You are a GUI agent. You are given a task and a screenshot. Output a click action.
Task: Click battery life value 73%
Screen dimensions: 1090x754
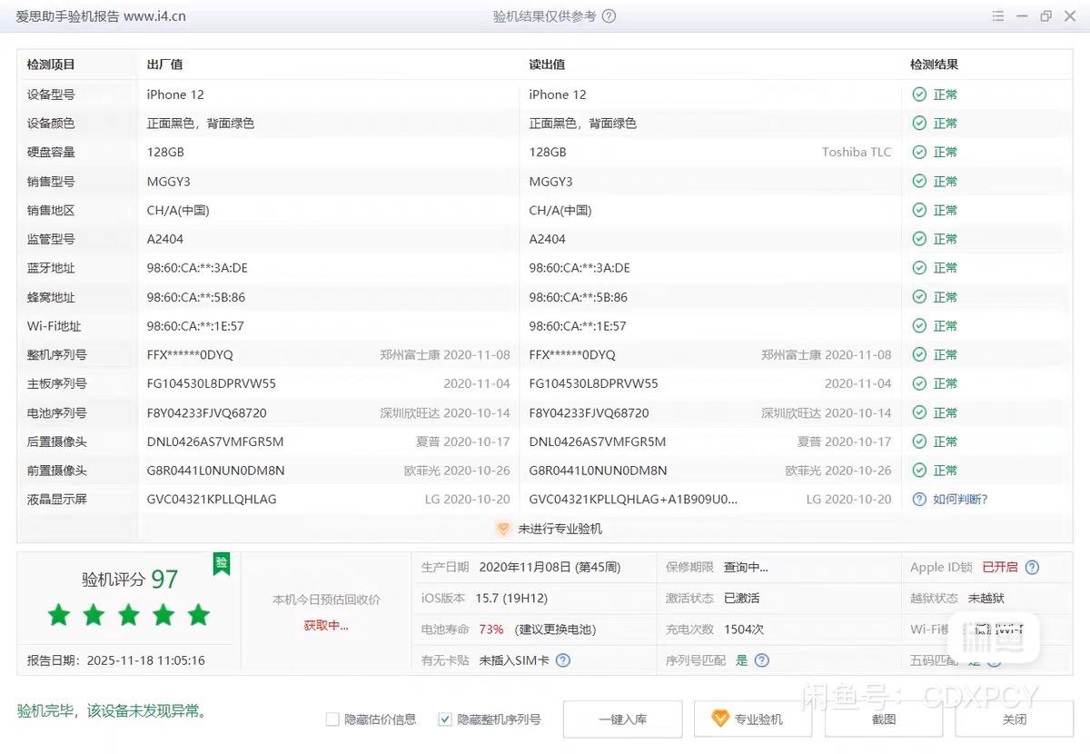click(491, 630)
